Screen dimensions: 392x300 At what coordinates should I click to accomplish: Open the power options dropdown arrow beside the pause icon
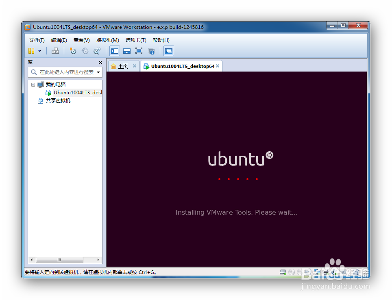coord(39,51)
